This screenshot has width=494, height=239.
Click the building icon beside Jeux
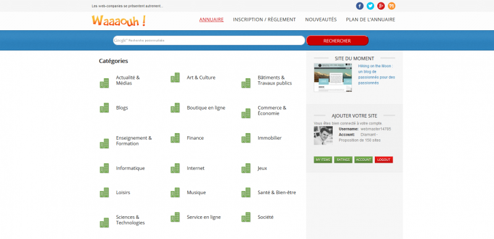click(x=246, y=168)
